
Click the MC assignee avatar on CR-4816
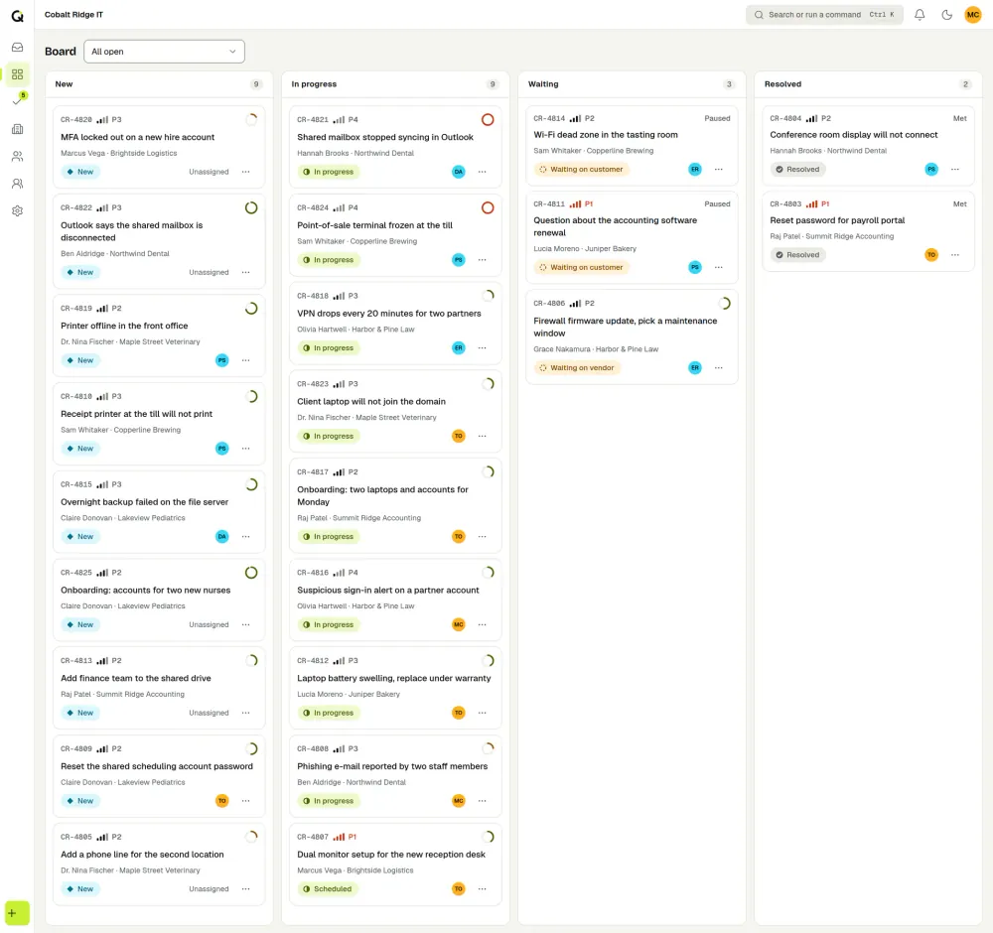tap(458, 624)
